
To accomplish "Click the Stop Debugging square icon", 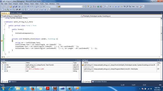I will pos(116,7).
